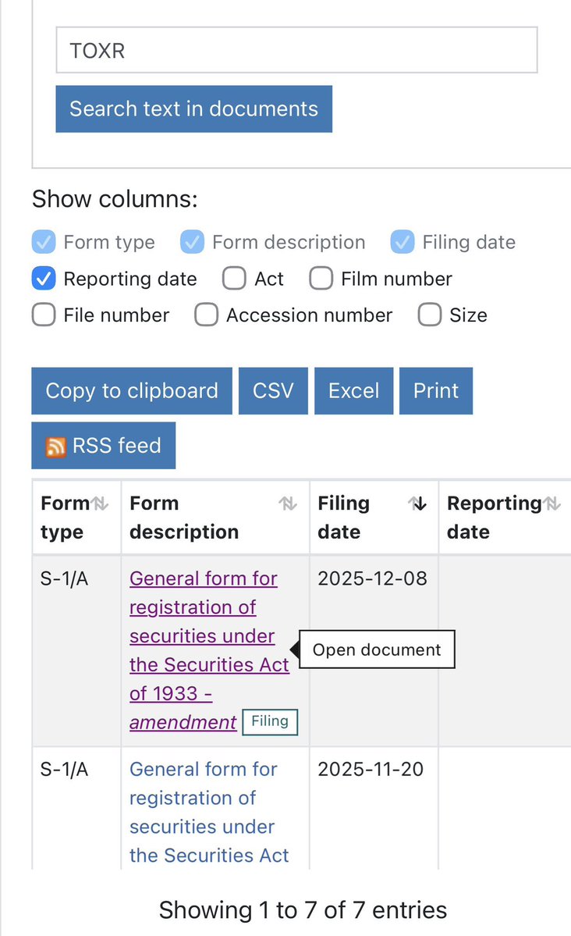The image size is (571, 936).
Task: Toggle the Form description column checkbox
Action: coord(192,242)
